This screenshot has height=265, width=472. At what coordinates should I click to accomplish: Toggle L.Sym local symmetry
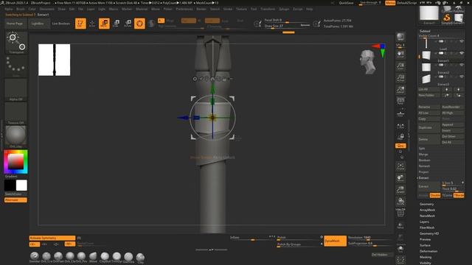(400, 126)
